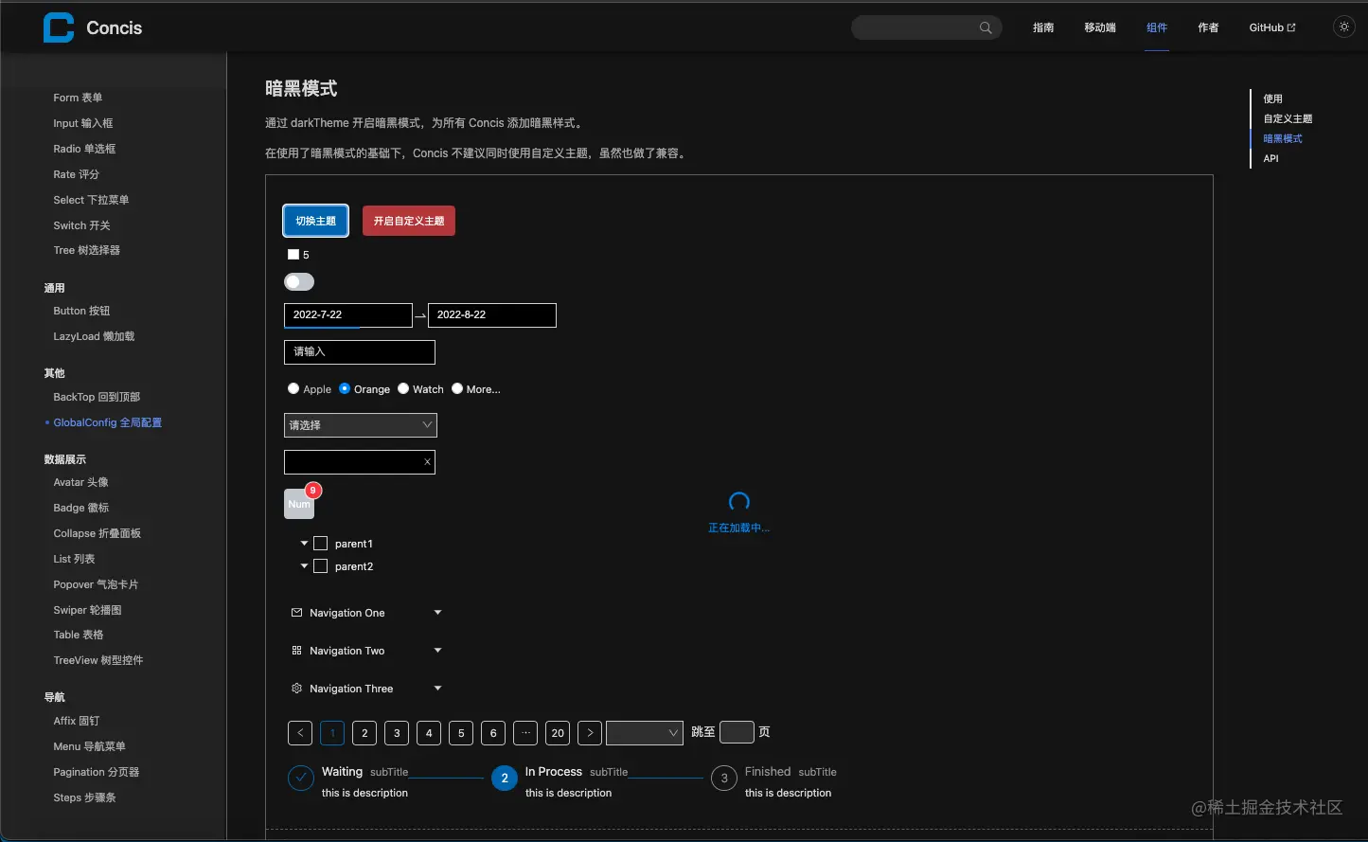Click the header search box
Screen dimensions: 1368x842
pos(927,27)
